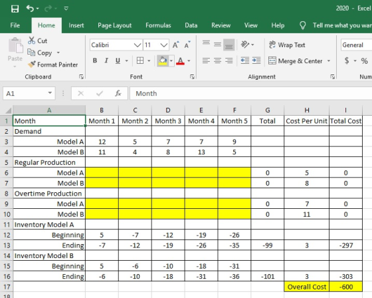The width and height of the screenshot is (372, 298).
Task: Select column H header
Action: click(306, 110)
